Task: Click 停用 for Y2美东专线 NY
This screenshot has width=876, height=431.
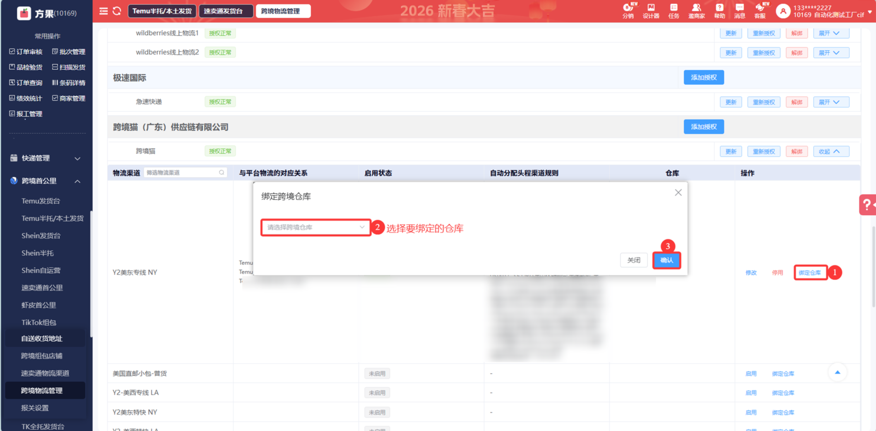Action: (x=777, y=273)
